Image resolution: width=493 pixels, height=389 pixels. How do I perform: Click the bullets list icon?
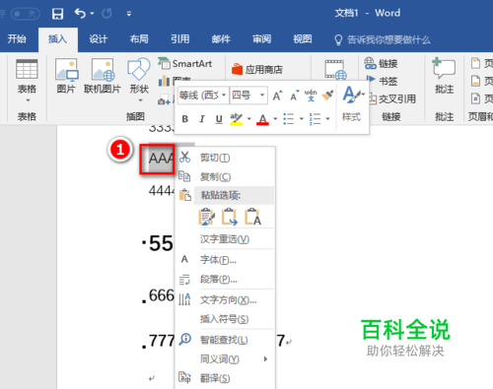(289, 119)
